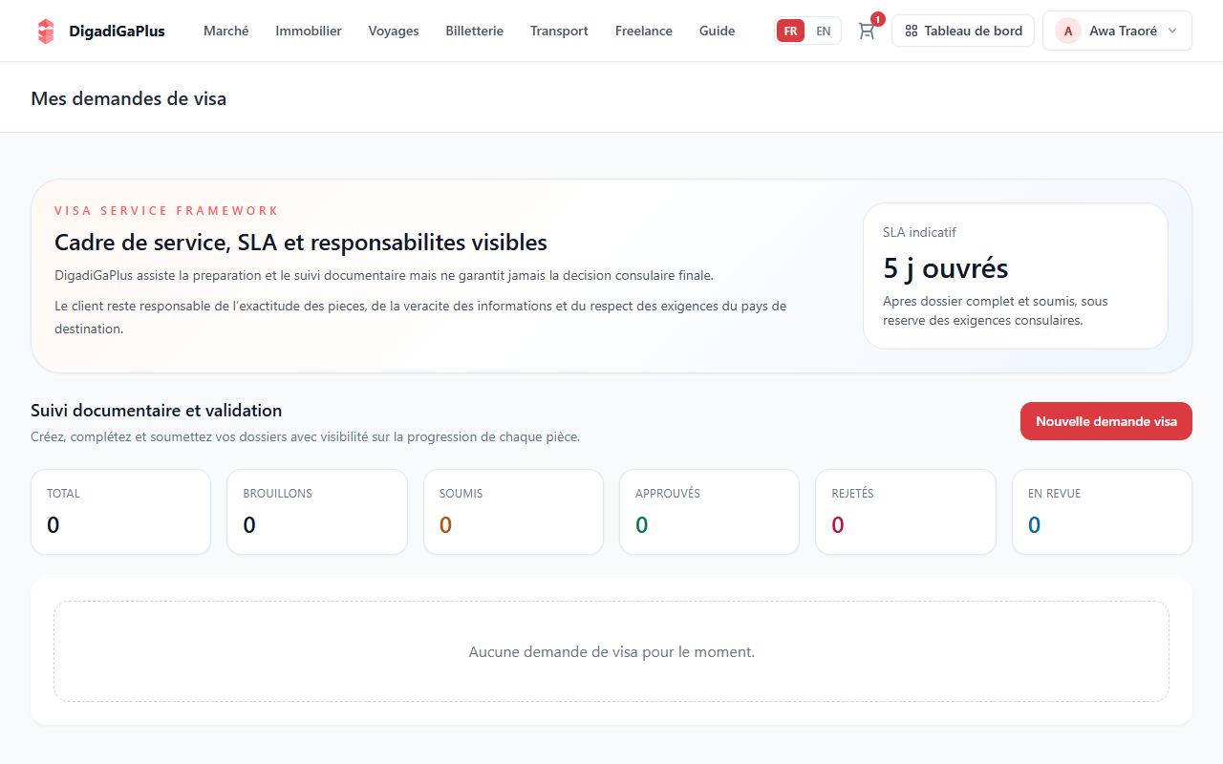This screenshot has height=764, width=1223.
Task: Select the REJETÉS stat card
Action: (x=906, y=512)
